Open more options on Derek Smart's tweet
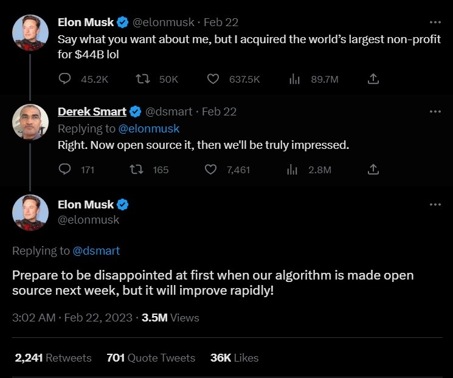 tap(435, 112)
